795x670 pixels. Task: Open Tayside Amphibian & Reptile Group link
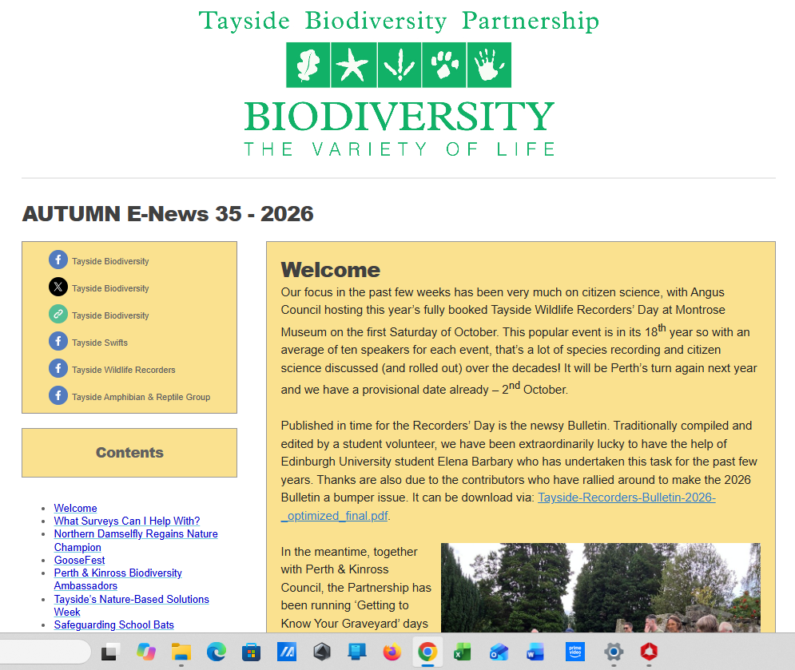pyautogui.click(x=141, y=397)
